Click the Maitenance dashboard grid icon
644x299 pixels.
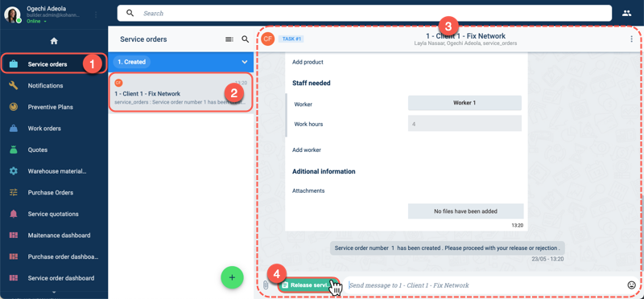click(x=14, y=236)
